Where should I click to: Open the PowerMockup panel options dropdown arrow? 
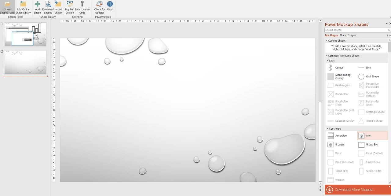click(386, 24)
